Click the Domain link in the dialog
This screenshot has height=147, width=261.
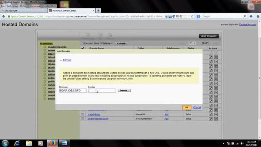tap(67, 60)
